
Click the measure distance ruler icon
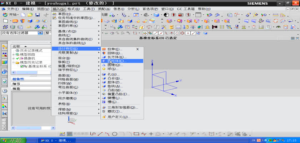(275, 15)
